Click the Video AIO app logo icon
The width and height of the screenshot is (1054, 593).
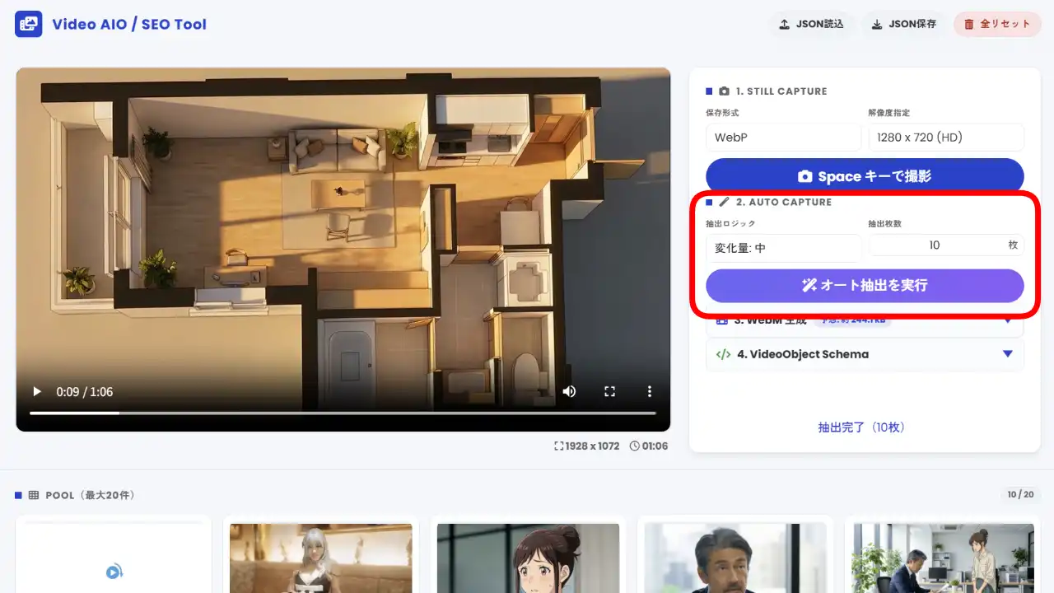[x=28, y=24]
